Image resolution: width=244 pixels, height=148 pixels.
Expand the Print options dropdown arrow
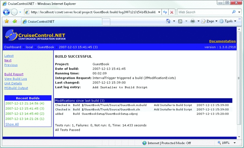(x=198, y=21)
